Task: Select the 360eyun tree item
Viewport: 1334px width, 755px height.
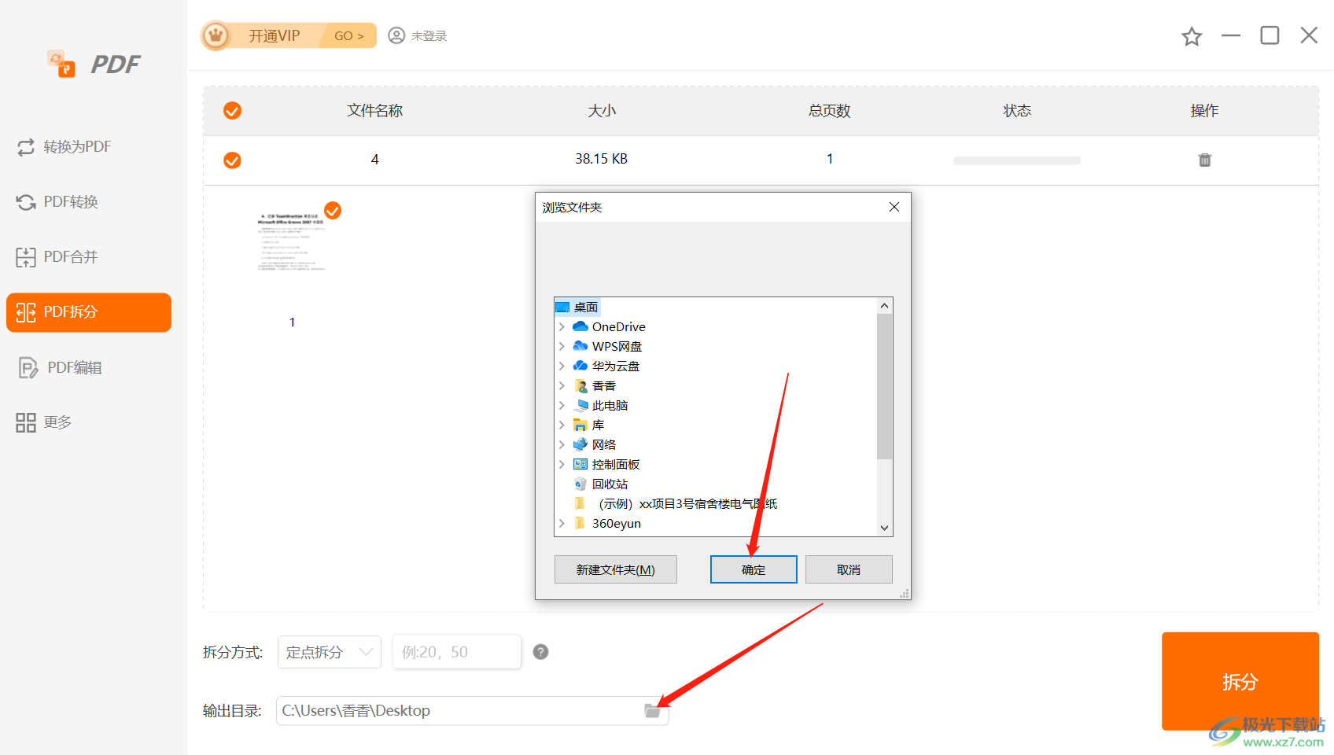Action: tap(617, 523)
